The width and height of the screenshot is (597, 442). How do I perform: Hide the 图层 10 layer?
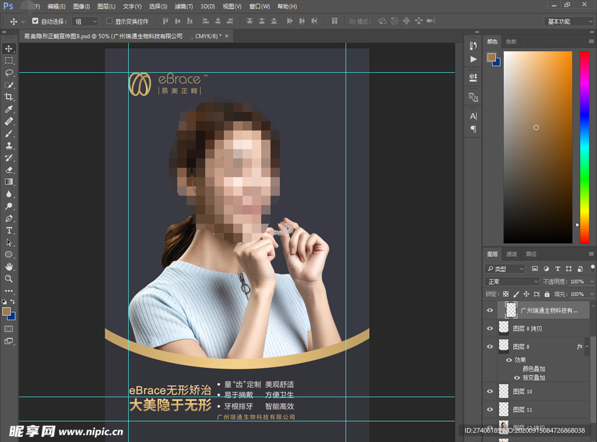click(490, 391)
